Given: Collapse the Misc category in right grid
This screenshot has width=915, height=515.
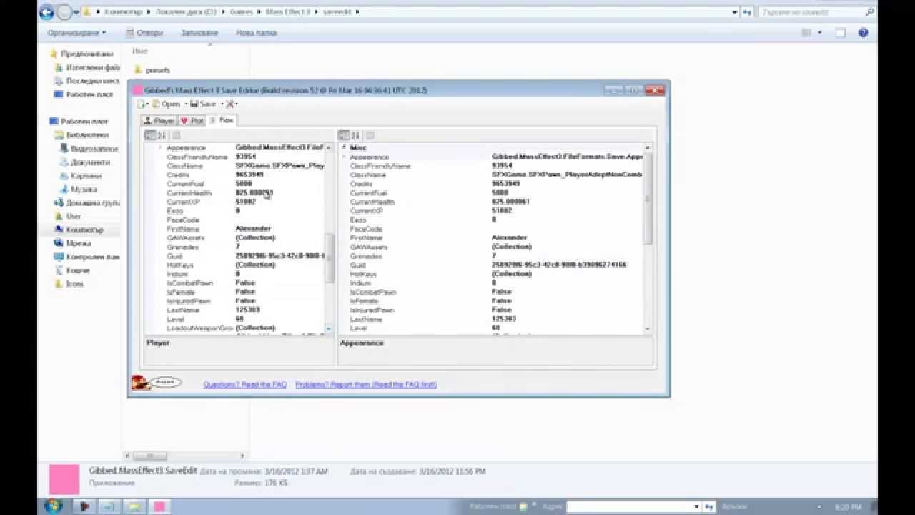Looking at the screenshot, I should point(344,148).
